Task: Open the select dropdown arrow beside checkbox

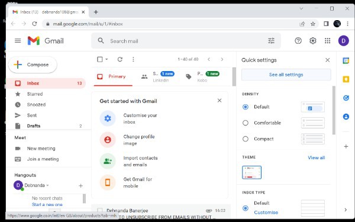Action: 106,59
